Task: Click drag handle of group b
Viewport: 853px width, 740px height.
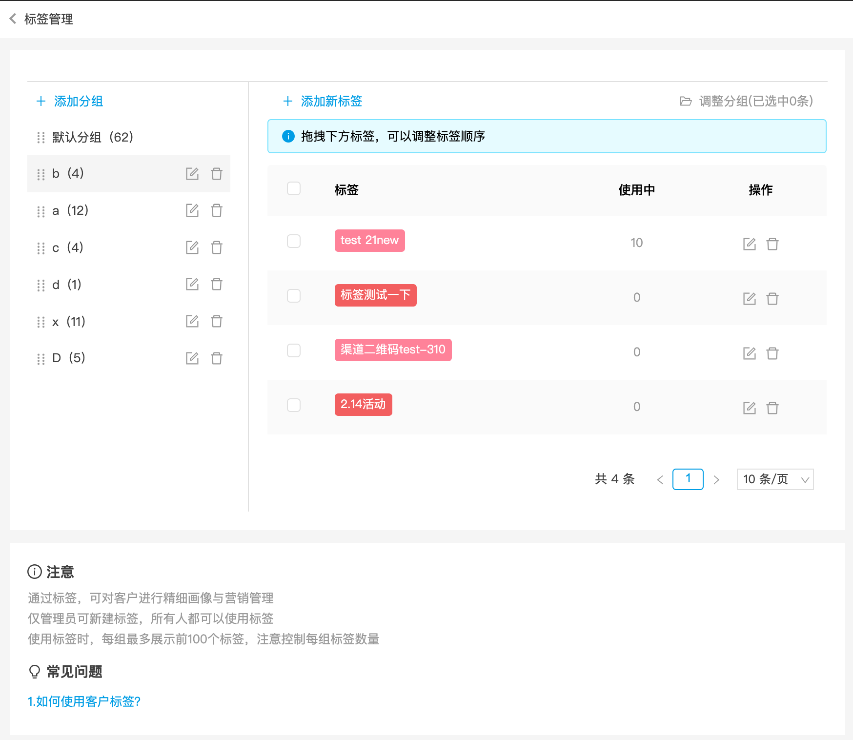Action: (x=41, y=174)
